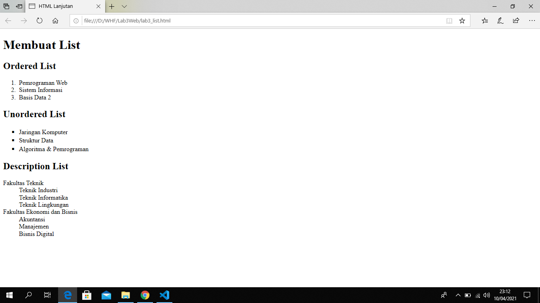The image size is (540, 303).
Task: Go forward to the next page
Action: tap(24, 21)
